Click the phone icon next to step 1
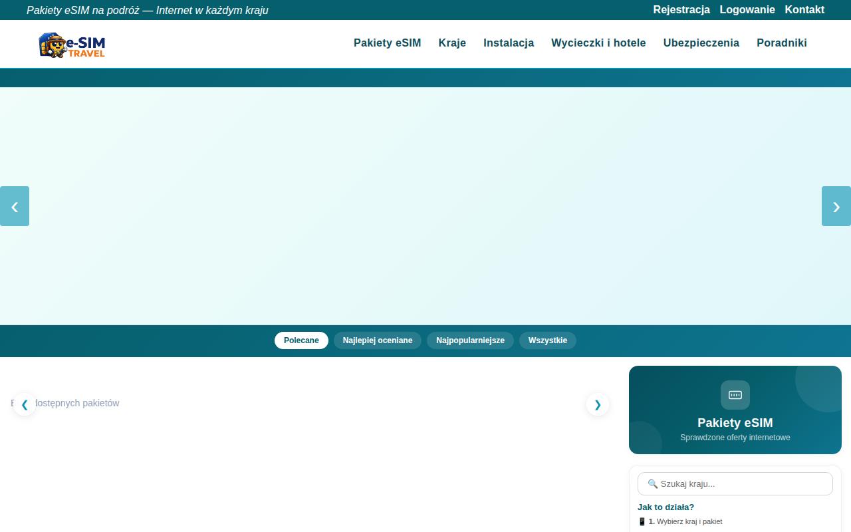Image resolution: width=851 pixels, height=532 pixels. pyautogui.click(x=642, y=521)
